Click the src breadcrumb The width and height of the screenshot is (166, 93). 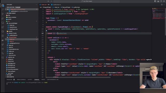coord(41,7)
